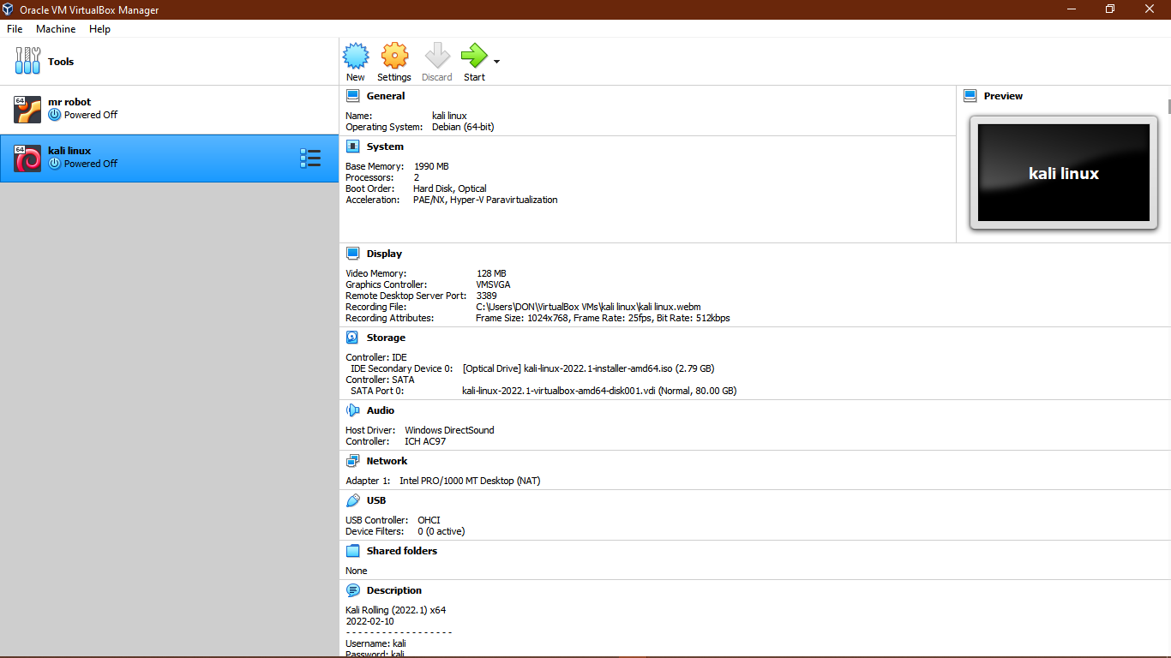Click the USB section icon
Image resolution: width=1171 pixels, height=658 pixels.
pyautogui.click(x=352, y=499)
